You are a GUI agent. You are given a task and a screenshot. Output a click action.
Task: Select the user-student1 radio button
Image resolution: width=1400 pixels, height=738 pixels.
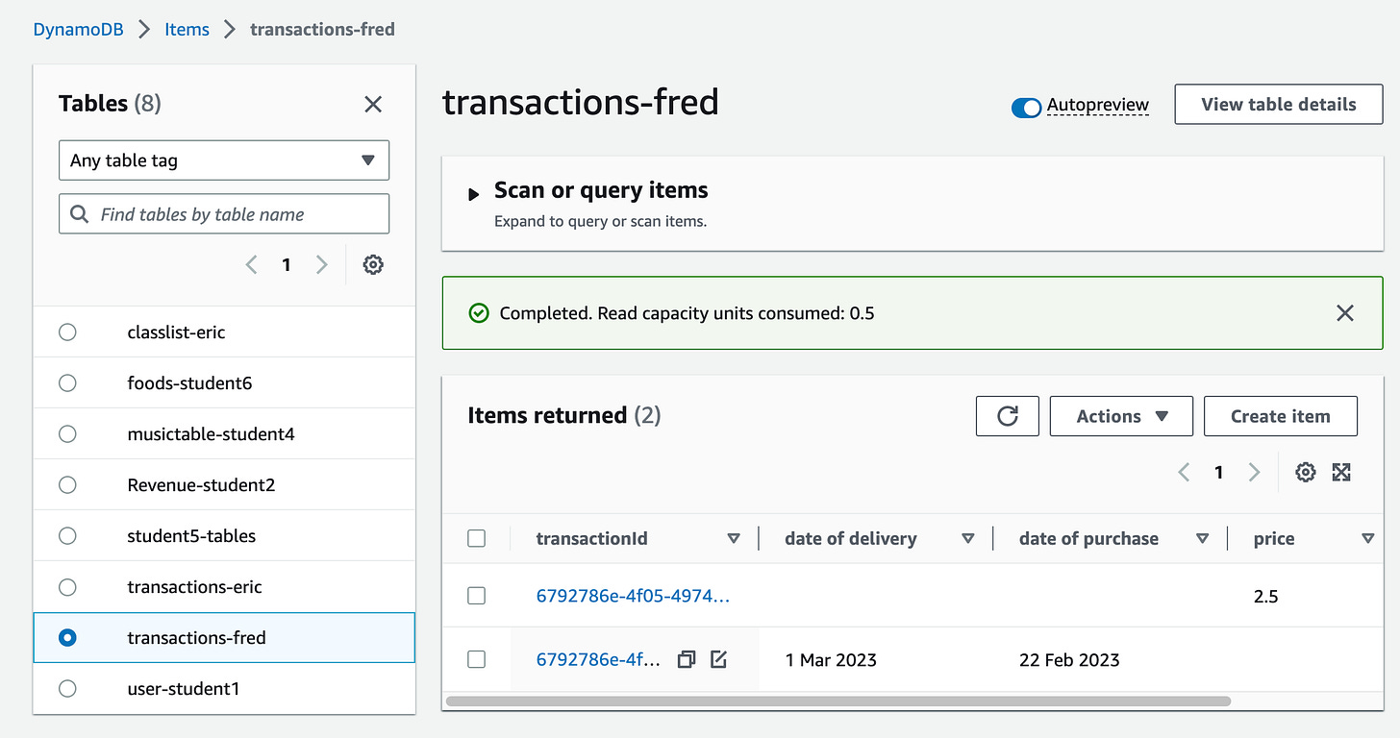[67, 688]
